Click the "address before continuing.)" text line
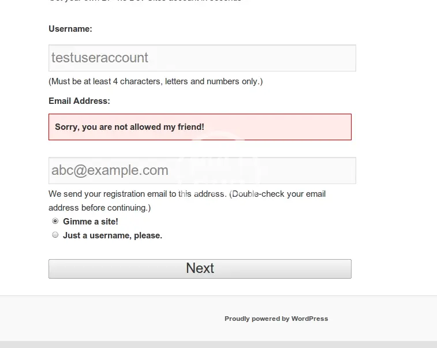The height and width of the screenshot is (348, 437). point(99,208)
